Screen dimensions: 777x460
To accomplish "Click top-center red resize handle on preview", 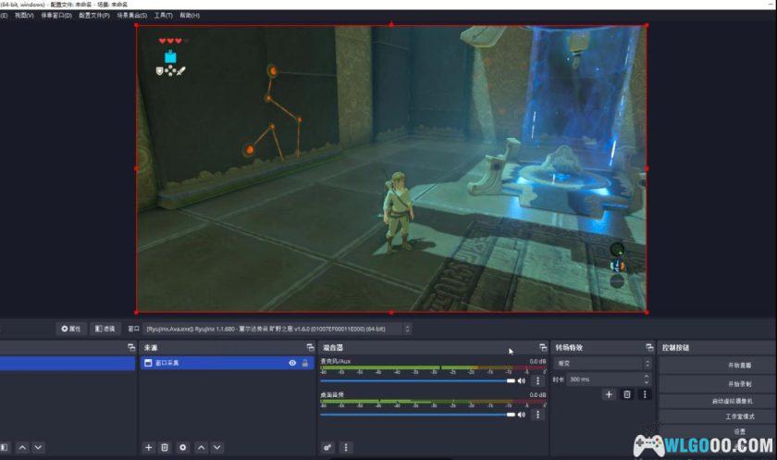I will click(391, 24).
